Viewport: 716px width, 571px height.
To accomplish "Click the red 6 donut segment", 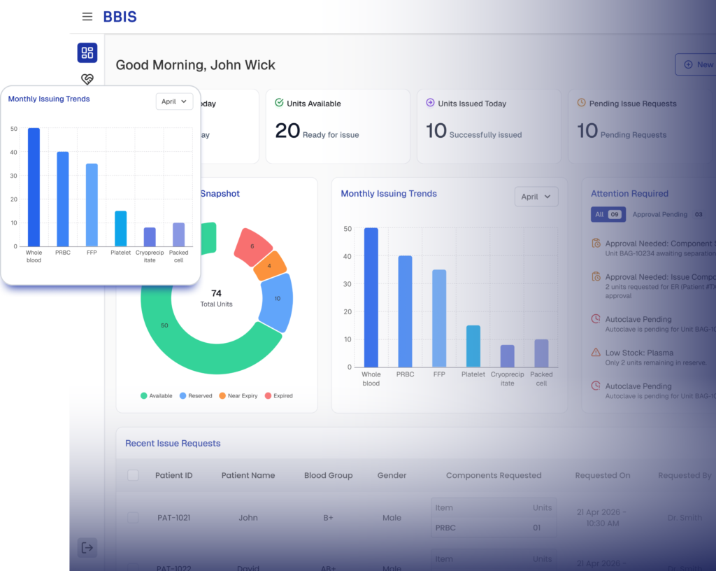I will [252, 247].
